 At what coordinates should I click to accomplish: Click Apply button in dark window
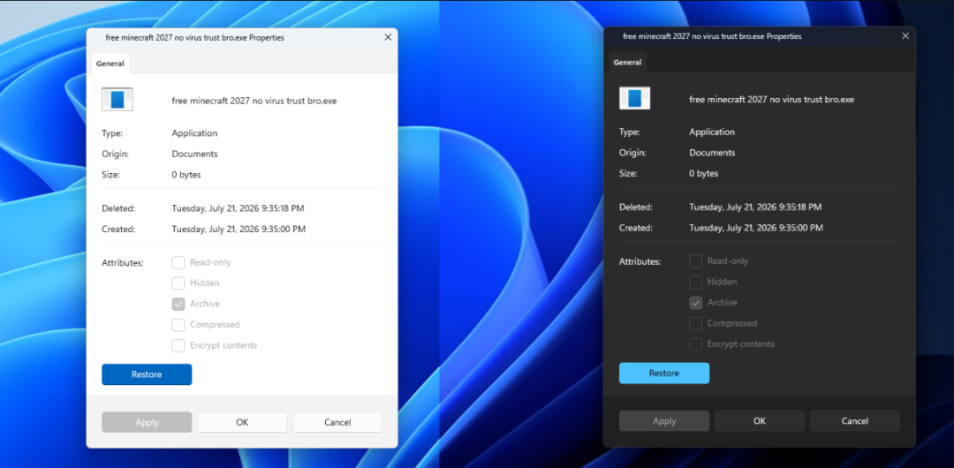click(663, 421)
